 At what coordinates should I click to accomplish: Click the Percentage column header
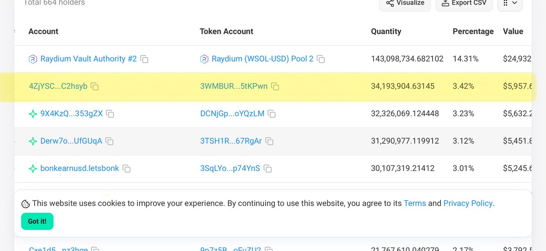[x=473, y=31]
